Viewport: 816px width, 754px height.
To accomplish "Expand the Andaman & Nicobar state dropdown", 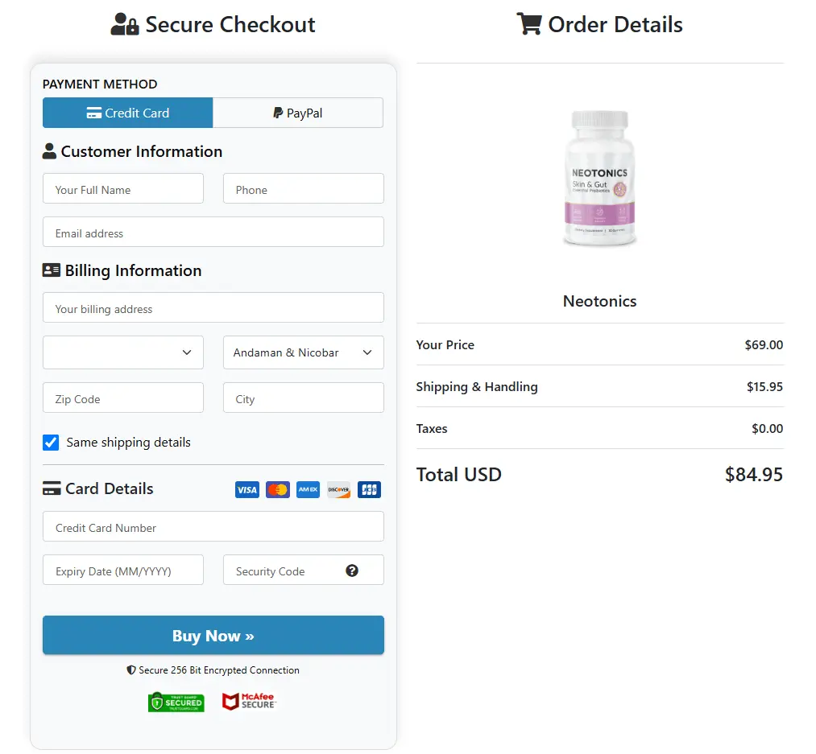I will (x=303, y=352).
